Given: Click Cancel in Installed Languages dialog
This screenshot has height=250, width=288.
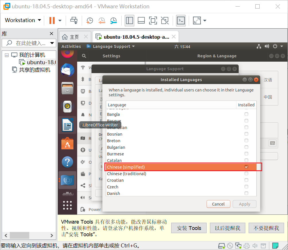Looking at the screenshot, I should [x=218, y=204].
